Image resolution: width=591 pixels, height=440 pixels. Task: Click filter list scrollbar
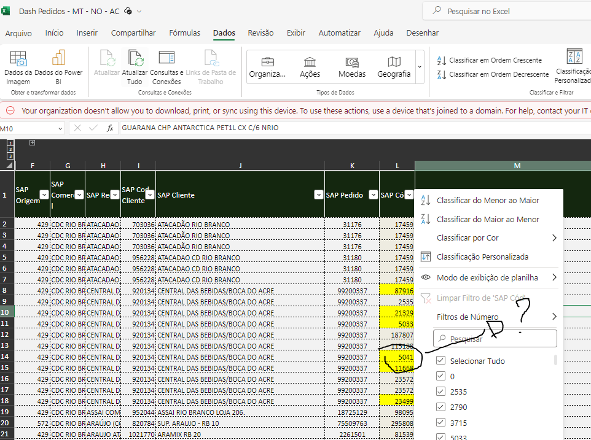point(555,360)
